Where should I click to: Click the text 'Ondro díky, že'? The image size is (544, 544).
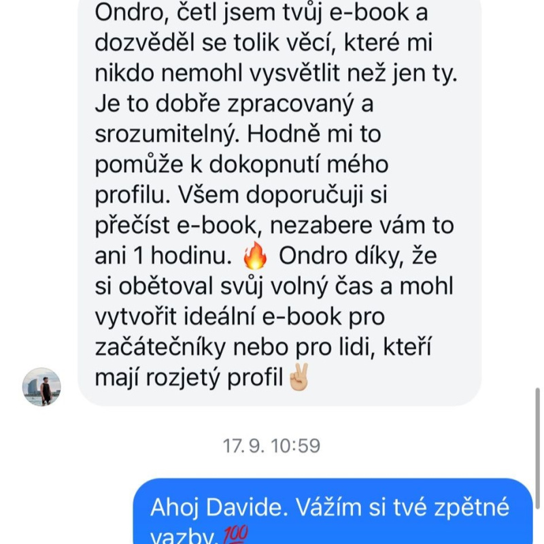tap(358, 256)
